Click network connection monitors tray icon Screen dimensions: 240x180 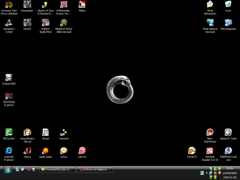coord(211,173)
